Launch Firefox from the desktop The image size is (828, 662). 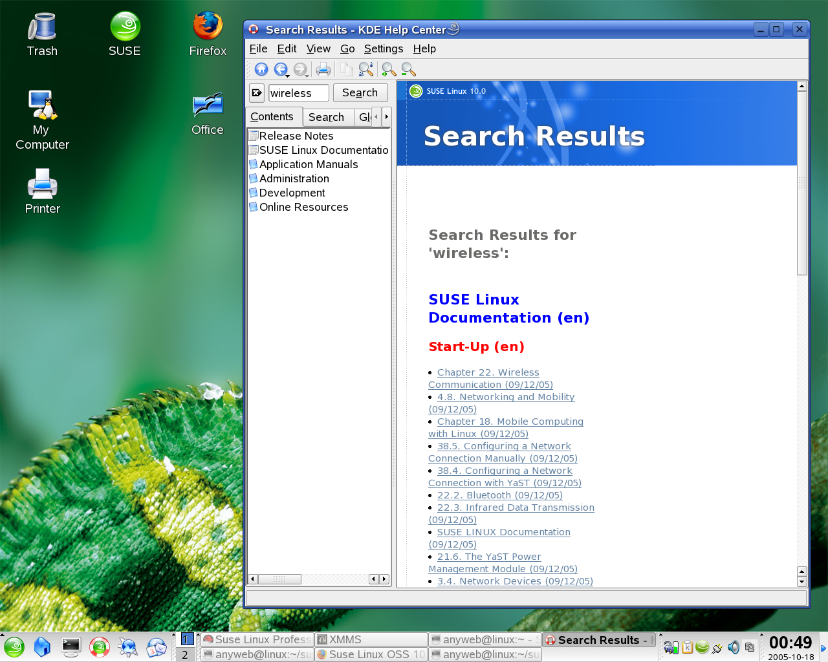208,35
